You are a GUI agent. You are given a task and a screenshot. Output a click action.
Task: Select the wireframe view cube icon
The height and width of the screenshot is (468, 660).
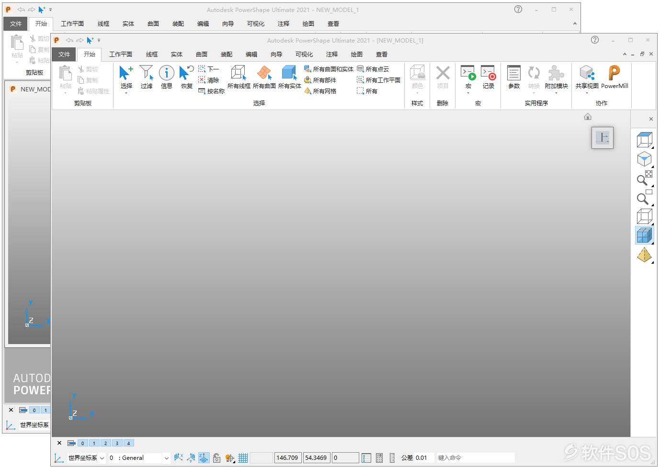(x=645, y=216)
